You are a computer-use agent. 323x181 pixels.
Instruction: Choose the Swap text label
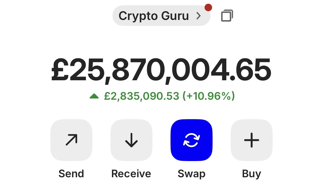point(192,174)
